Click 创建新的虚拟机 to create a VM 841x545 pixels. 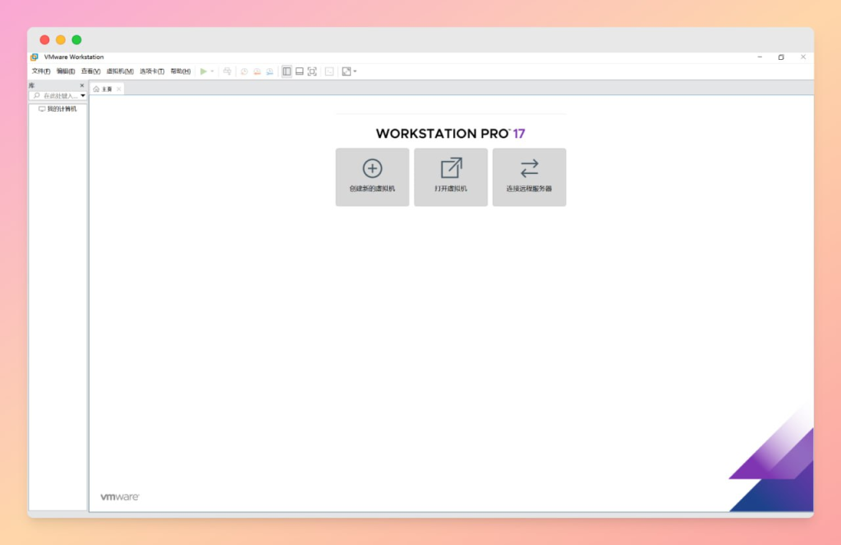[x=372, y=177]
